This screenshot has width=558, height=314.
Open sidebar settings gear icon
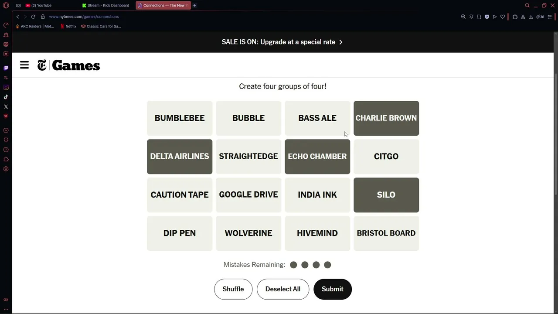click(6, 169)
